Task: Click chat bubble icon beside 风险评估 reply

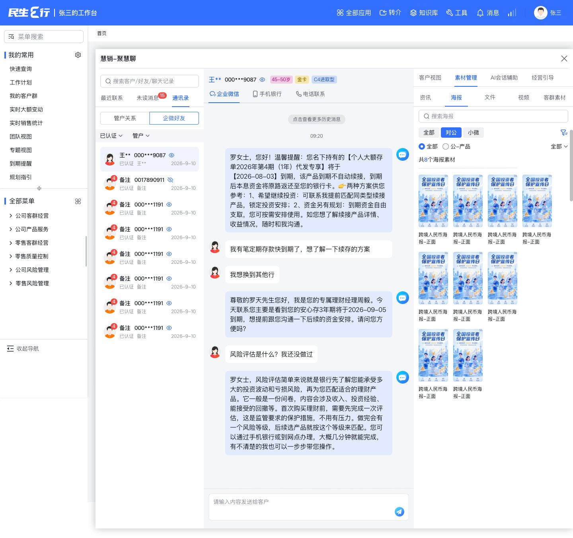Action: 403,377
